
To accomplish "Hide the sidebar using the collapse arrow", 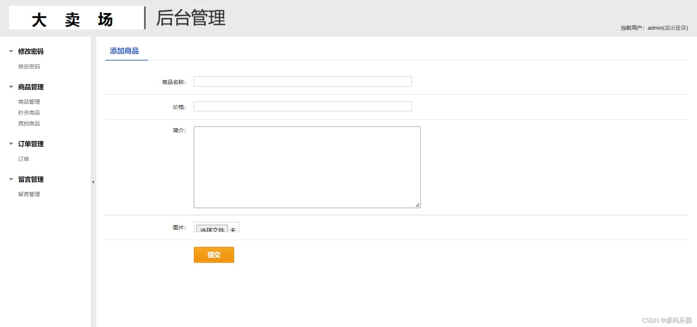I will tap(93, 182).
